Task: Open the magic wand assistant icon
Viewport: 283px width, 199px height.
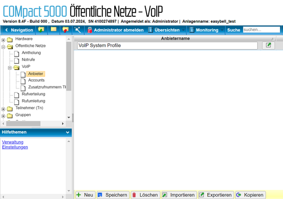Action: 77,30
